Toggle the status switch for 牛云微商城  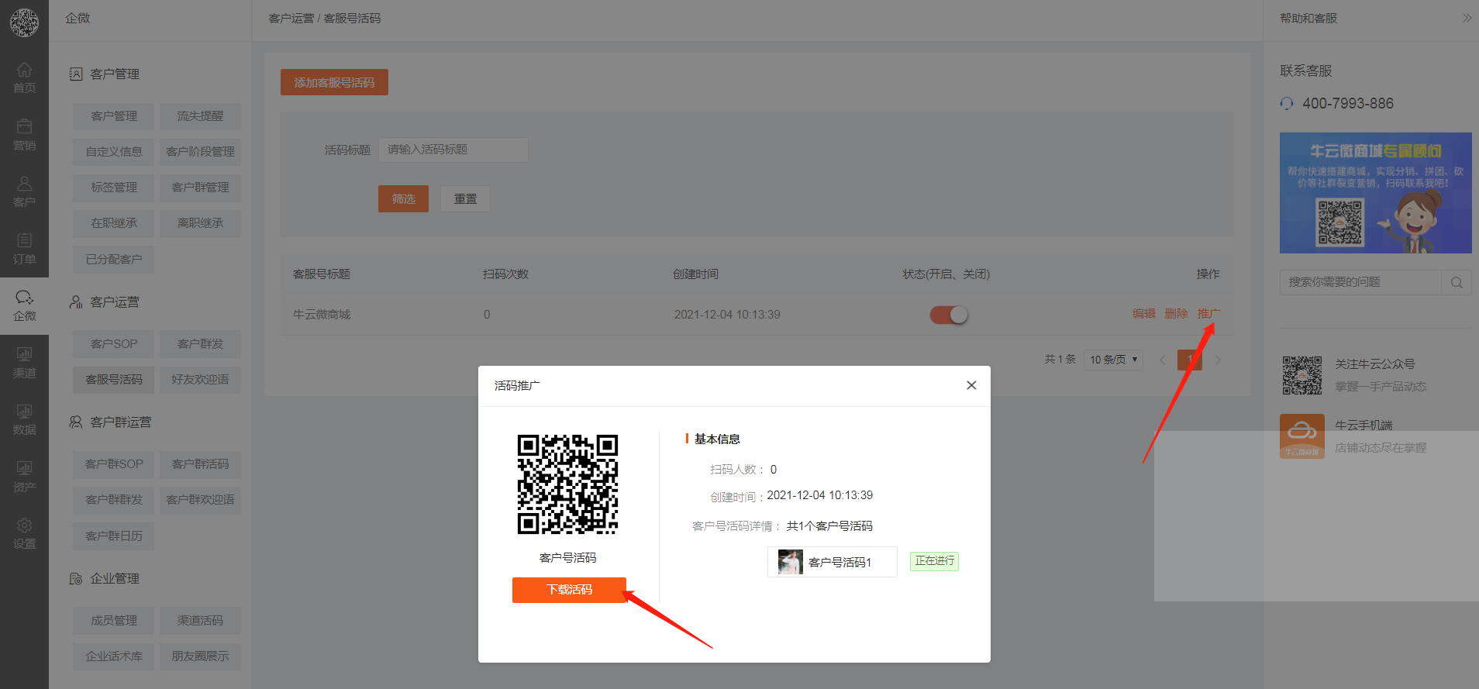point(949,315)
